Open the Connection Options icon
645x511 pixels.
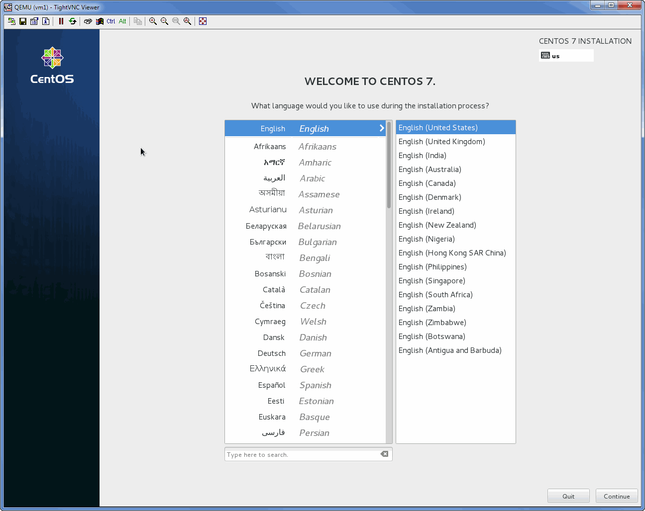pos(34,21)
